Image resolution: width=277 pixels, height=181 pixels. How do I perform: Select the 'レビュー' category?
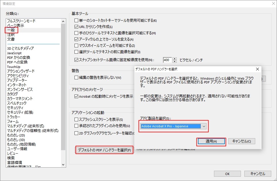click(x=13, y=154)
